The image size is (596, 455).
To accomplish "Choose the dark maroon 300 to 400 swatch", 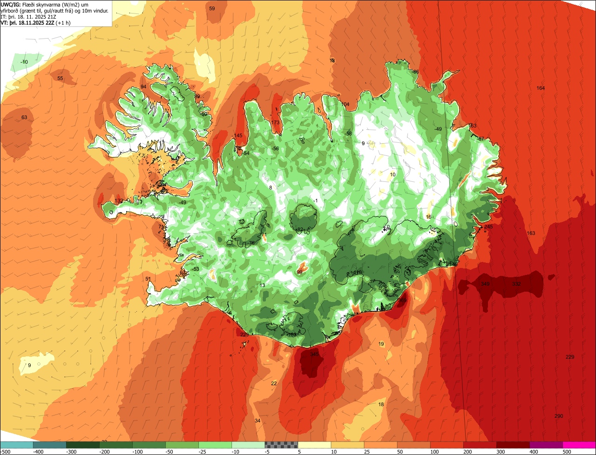I will [512, 445].
